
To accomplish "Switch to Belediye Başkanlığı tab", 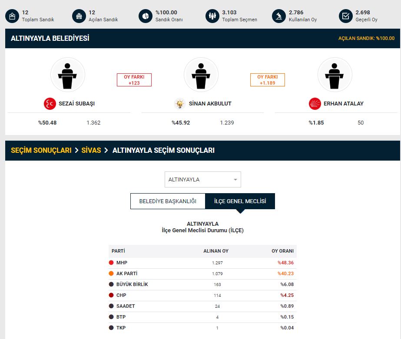I will point(168,201).
